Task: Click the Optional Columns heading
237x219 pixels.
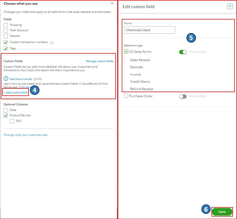Action: pos(16,104)
